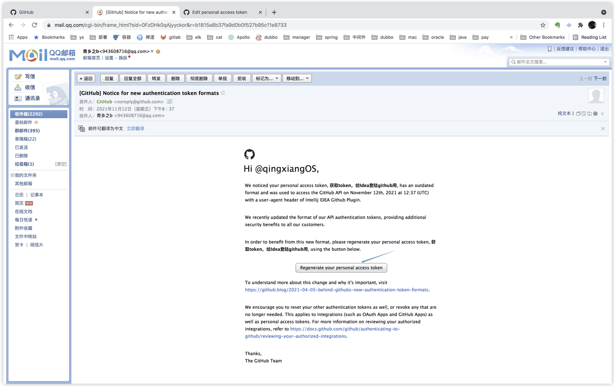Click the email translation icon beside 邮件可翻译为中文
This screenshot has height=387, width=615.
[81, 128]
